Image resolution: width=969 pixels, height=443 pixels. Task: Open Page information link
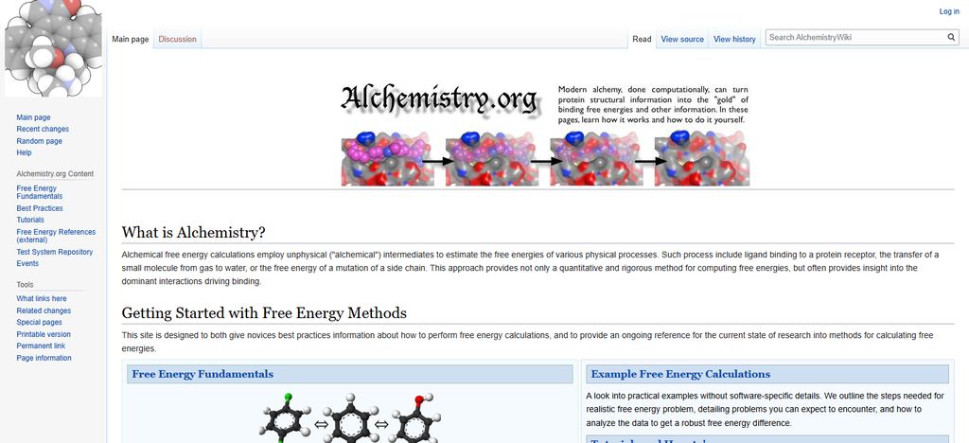click(44, 359)
